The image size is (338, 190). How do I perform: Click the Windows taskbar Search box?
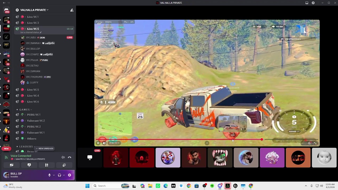[x=111, y=186]
